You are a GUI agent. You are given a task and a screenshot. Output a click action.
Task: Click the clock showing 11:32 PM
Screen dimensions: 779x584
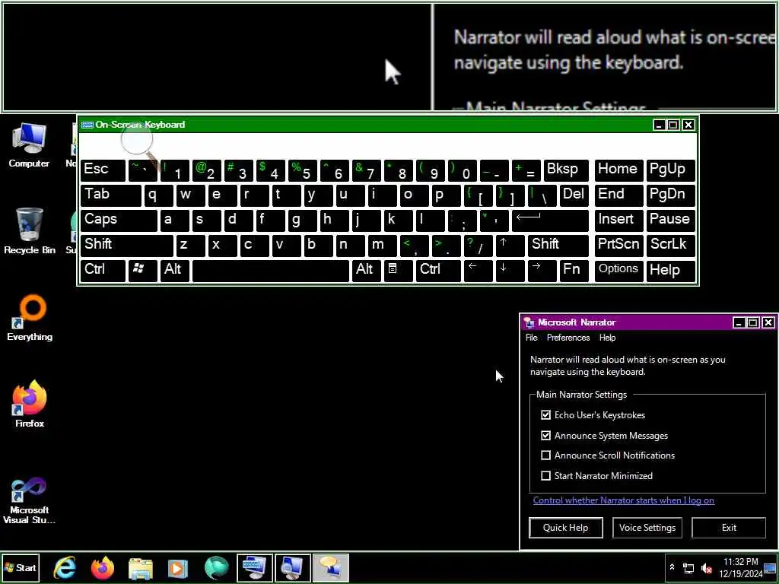[740, 567]
